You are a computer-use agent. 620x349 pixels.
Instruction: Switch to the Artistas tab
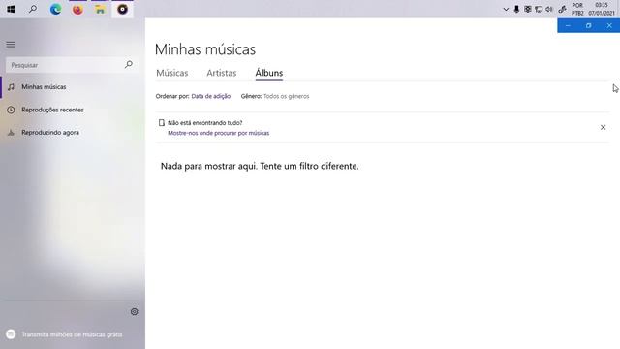point(222,73)
